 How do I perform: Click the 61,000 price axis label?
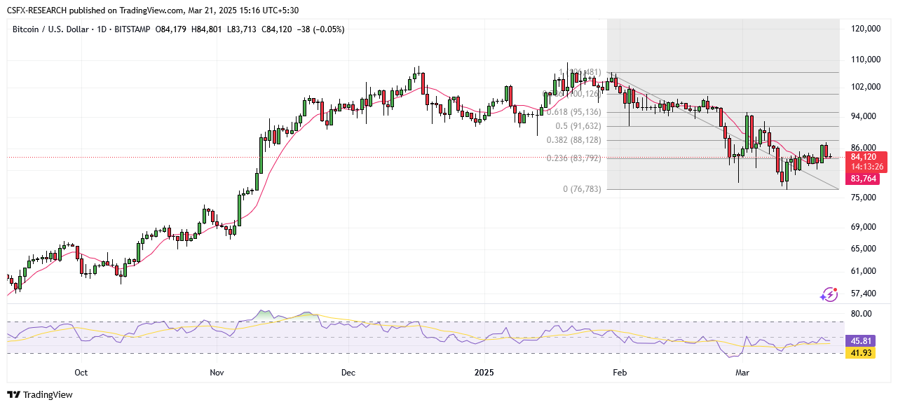coord(863,271)
